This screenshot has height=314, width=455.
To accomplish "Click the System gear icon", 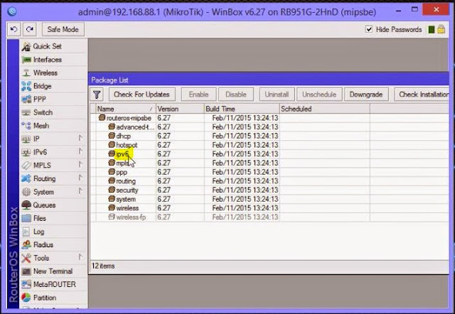I will tap(26, 192).
